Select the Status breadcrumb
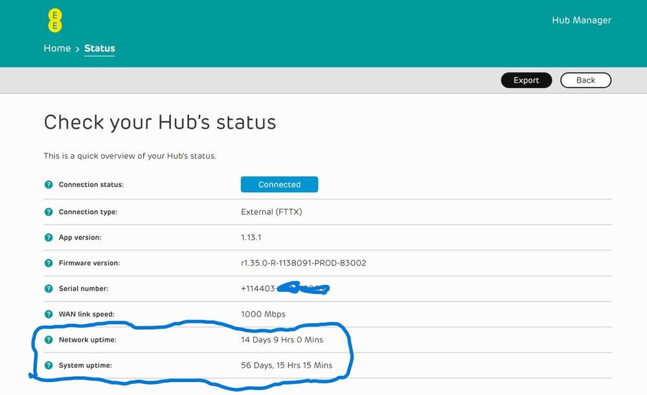The width and height of the screenshot is (647, 395). (100, 49)
